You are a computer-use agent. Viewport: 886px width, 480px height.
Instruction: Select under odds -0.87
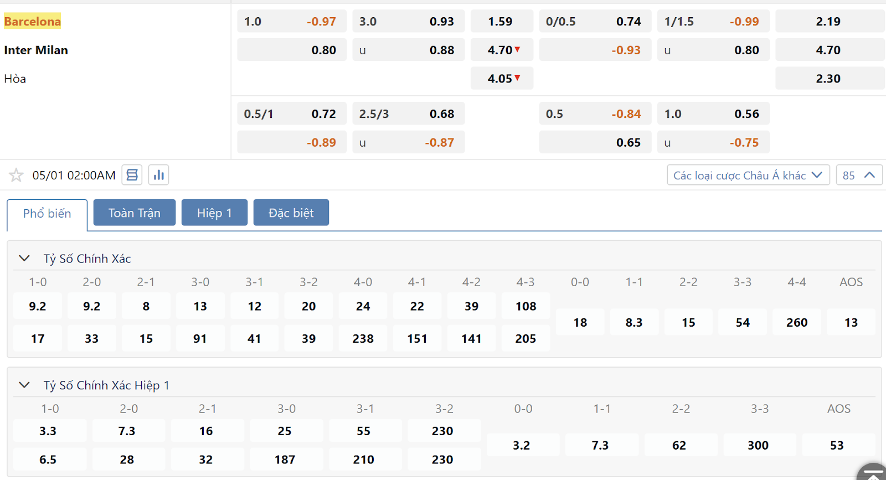(x=409, y=142)
